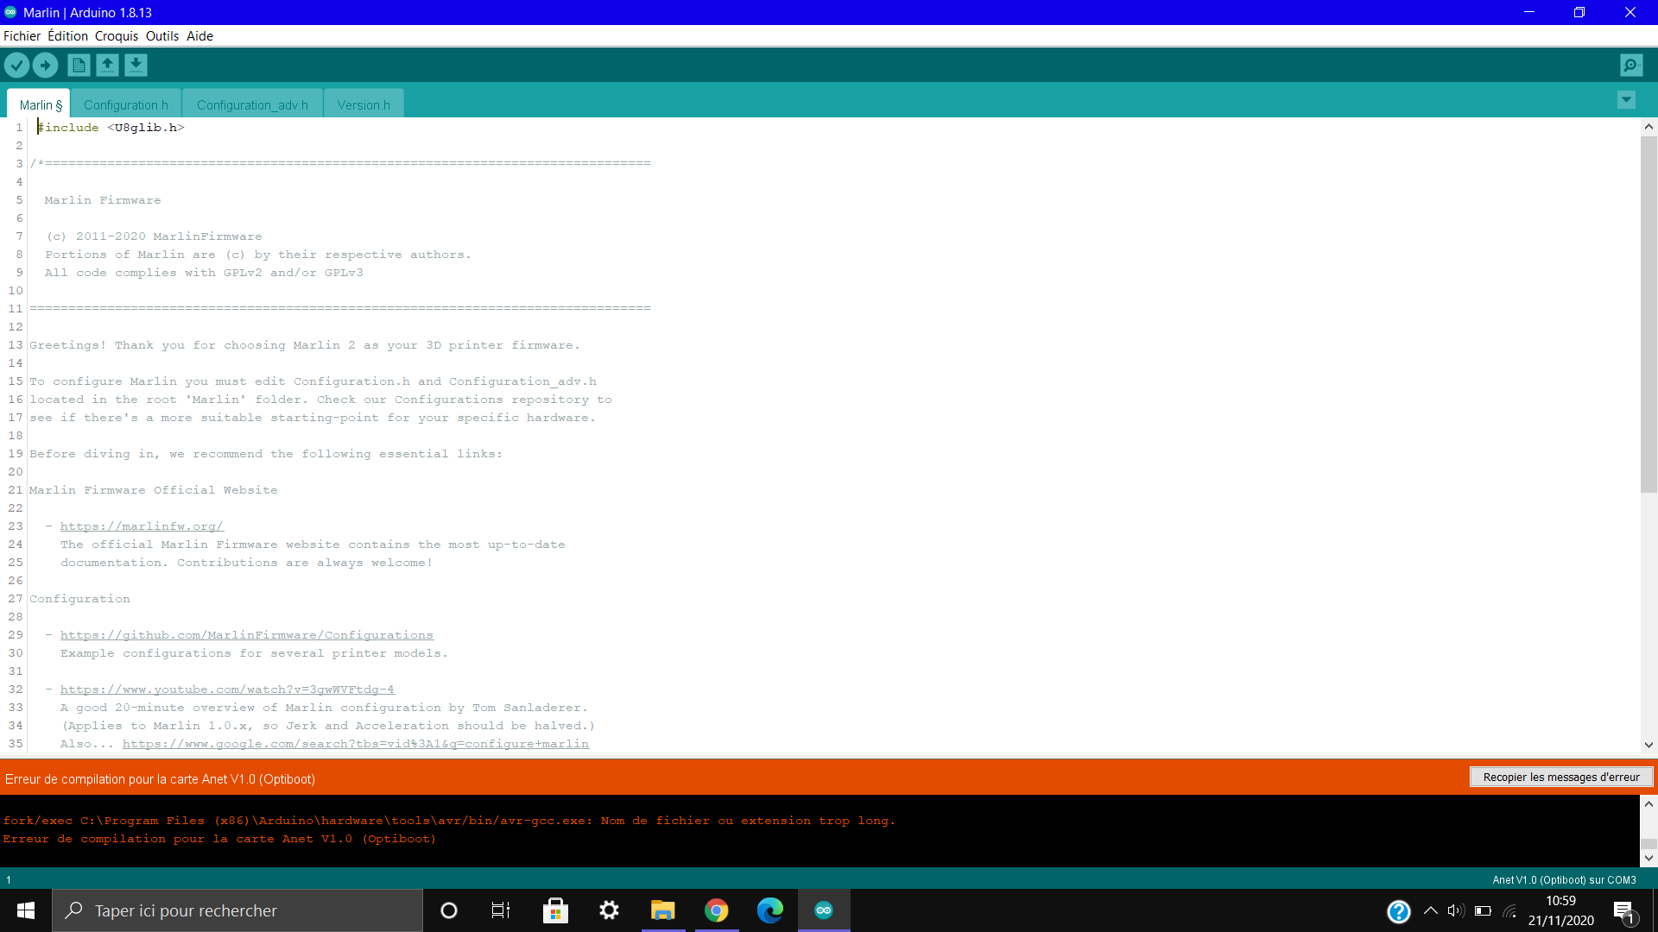
Task: Open Google Chrome from the taskbar
Action: point(716,910)
